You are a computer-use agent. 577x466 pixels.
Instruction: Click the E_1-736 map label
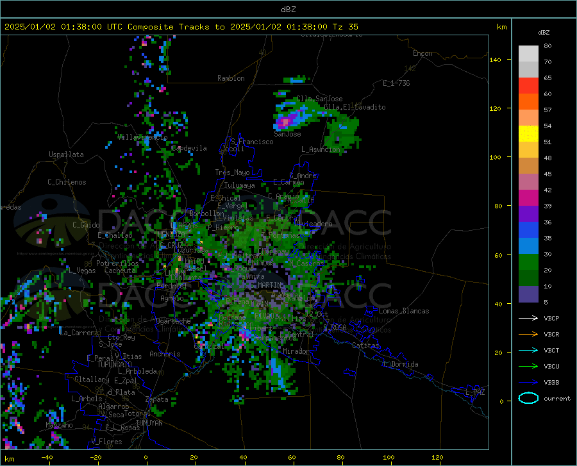[396, 83]
